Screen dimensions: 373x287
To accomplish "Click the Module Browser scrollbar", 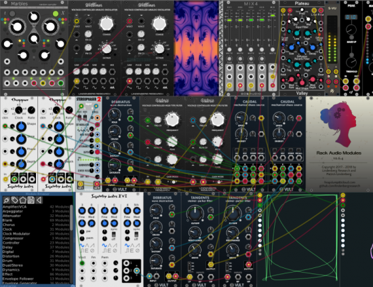I will 71,218.
